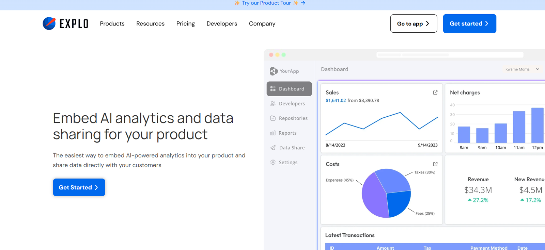Open the Products navigation menu
Image resolution: width=545 pixels, height=250 pixels.
(x=112, y=23)
